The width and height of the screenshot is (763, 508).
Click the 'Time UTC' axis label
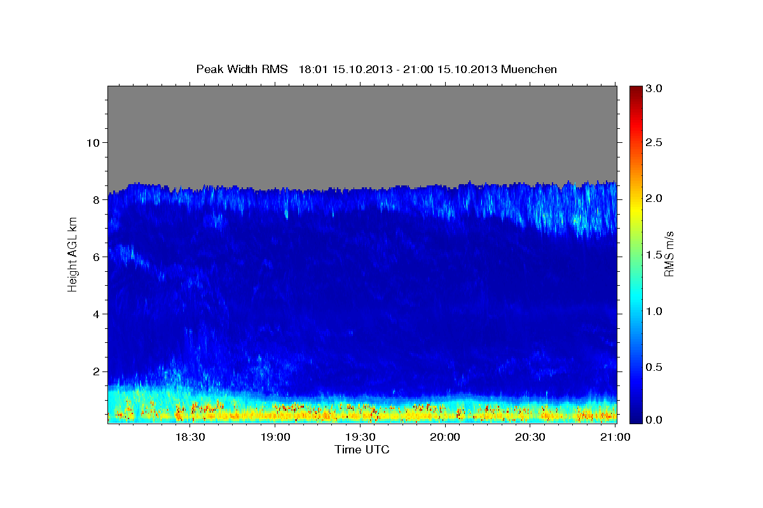point(362,450)
